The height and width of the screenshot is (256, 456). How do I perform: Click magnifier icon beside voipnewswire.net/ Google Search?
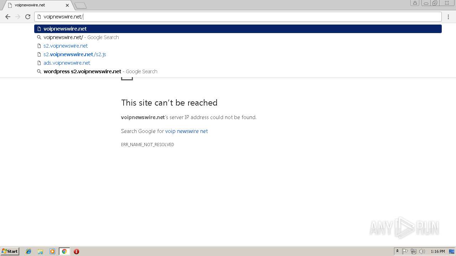pyautogui.click(x=39, y=37)
